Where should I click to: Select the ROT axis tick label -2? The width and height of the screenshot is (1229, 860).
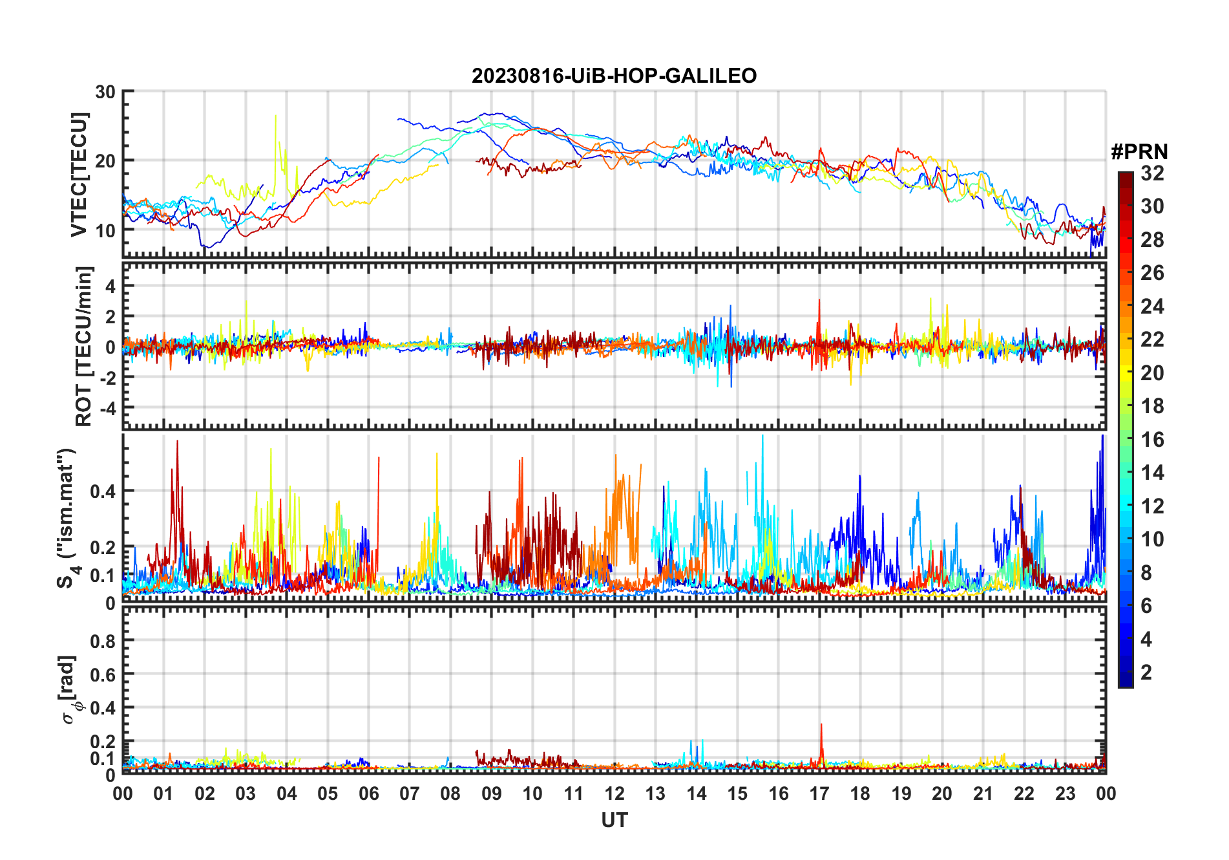coord(107,378)
